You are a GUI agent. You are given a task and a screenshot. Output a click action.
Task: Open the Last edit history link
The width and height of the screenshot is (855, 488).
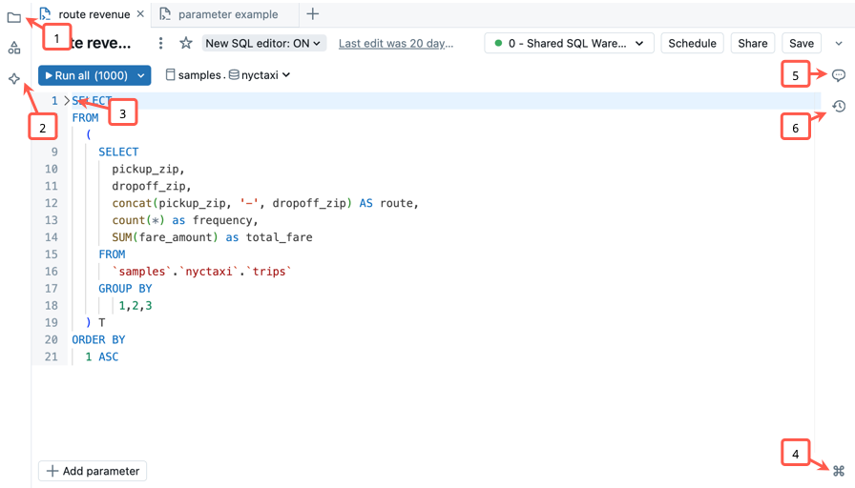396,43
